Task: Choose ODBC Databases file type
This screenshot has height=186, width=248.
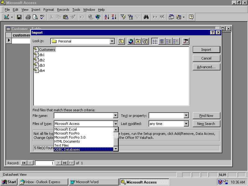Action: 84,149
